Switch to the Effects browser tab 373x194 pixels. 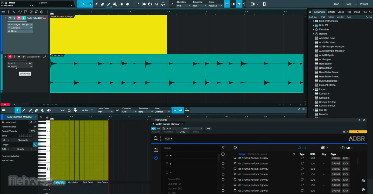coord(332,12)
